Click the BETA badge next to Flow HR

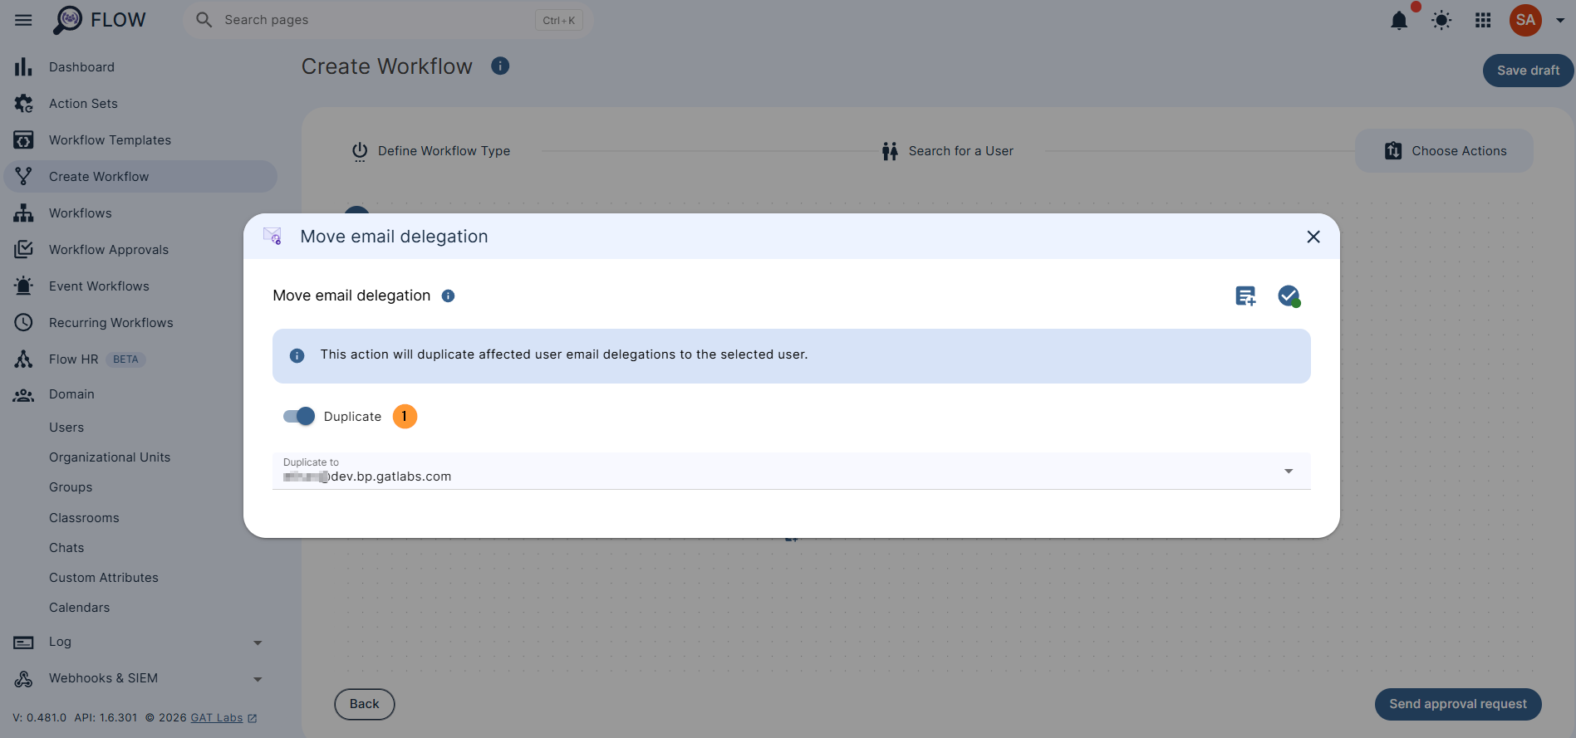coord(125,359)
